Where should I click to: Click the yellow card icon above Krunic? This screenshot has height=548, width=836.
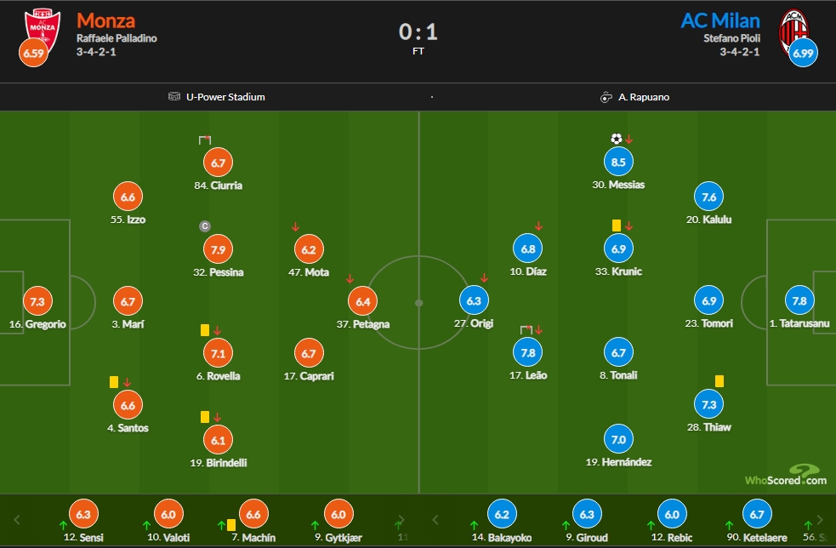click(617, 225)
